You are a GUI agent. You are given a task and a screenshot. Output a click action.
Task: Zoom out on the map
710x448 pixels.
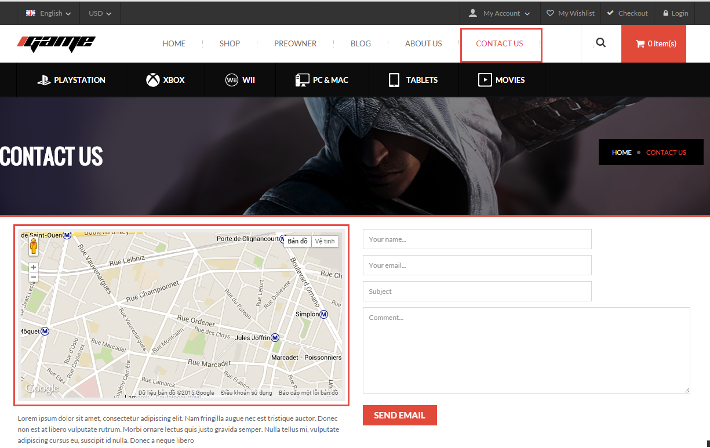tap(34, 277)
